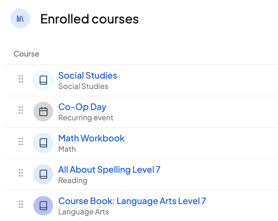Open Course Book: Language Arts Level 7

coord(132,201)
